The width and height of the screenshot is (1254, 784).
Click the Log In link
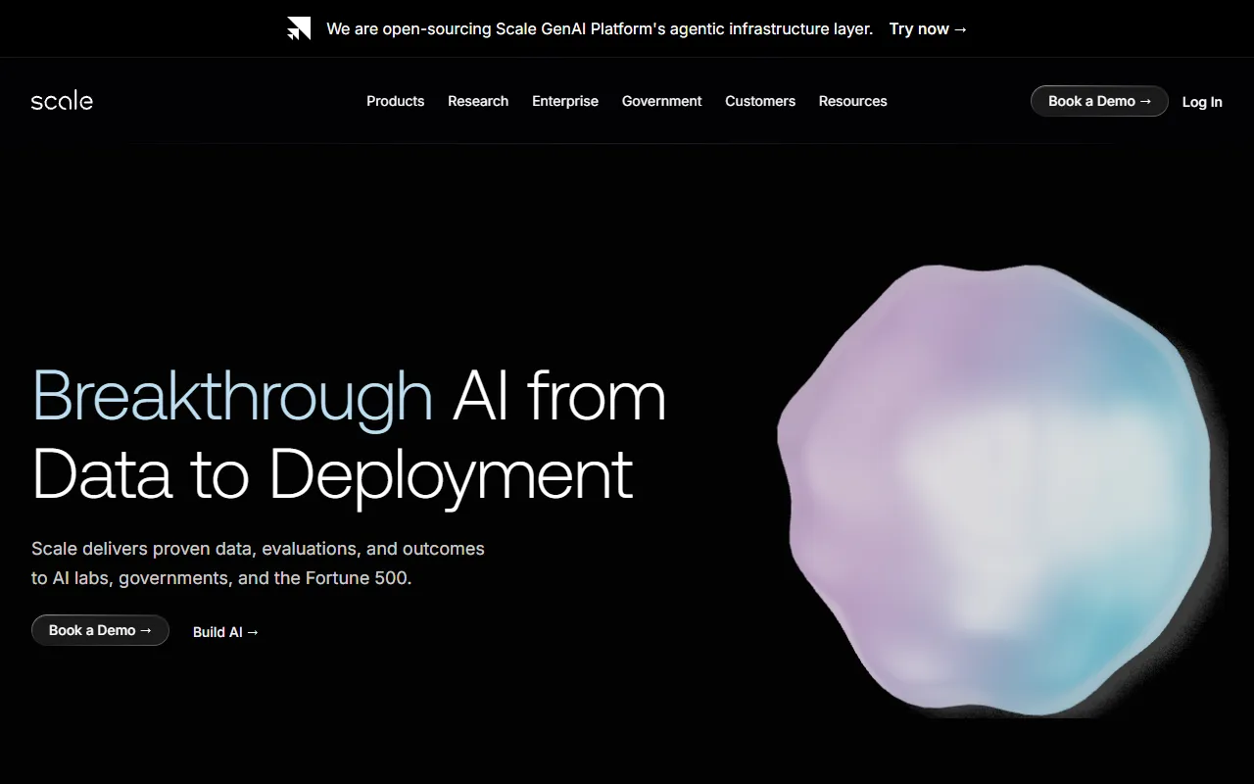pyautogui.click(x=1202, y=102)
